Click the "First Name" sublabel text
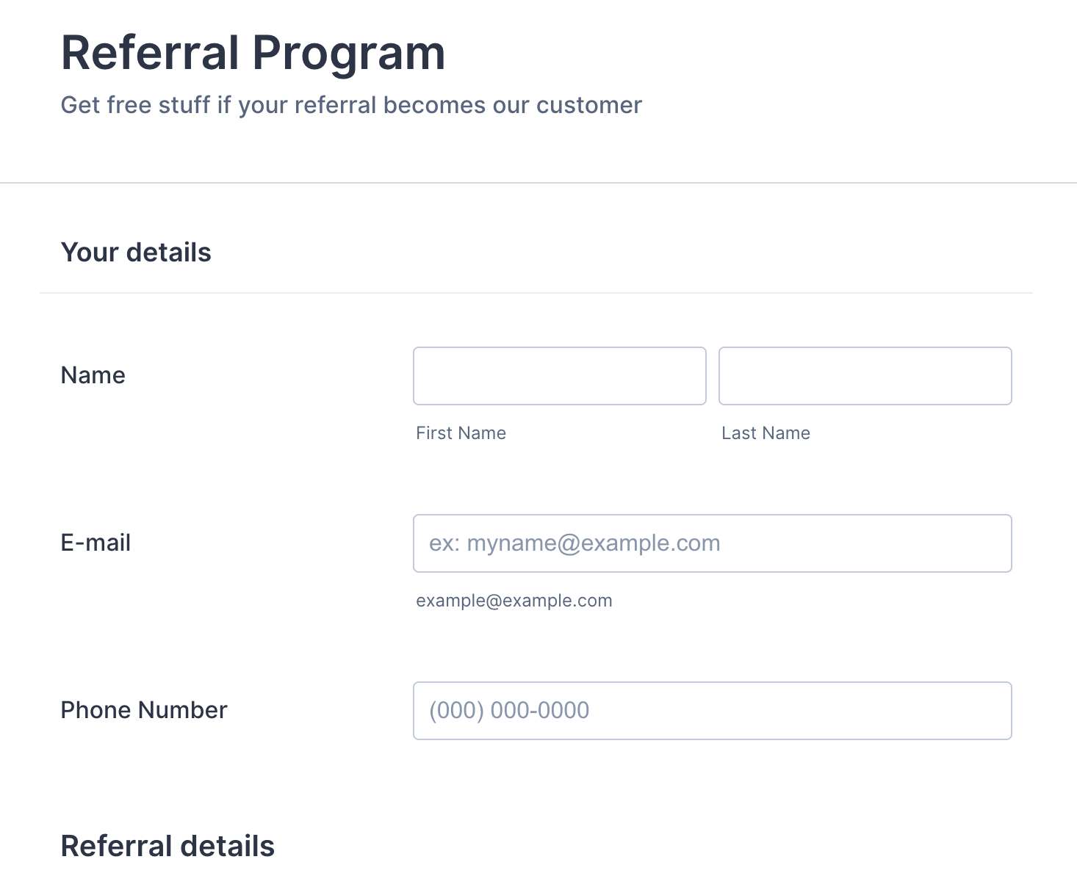Viewport: 1077px width, 887px height. pyautogui.click(x=461, y=433)
